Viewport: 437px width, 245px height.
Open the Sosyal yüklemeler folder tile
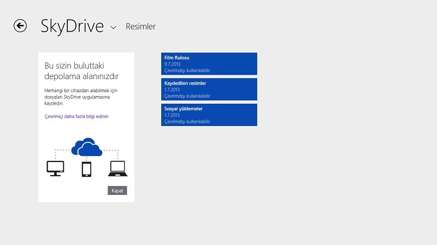pos(209,115)
